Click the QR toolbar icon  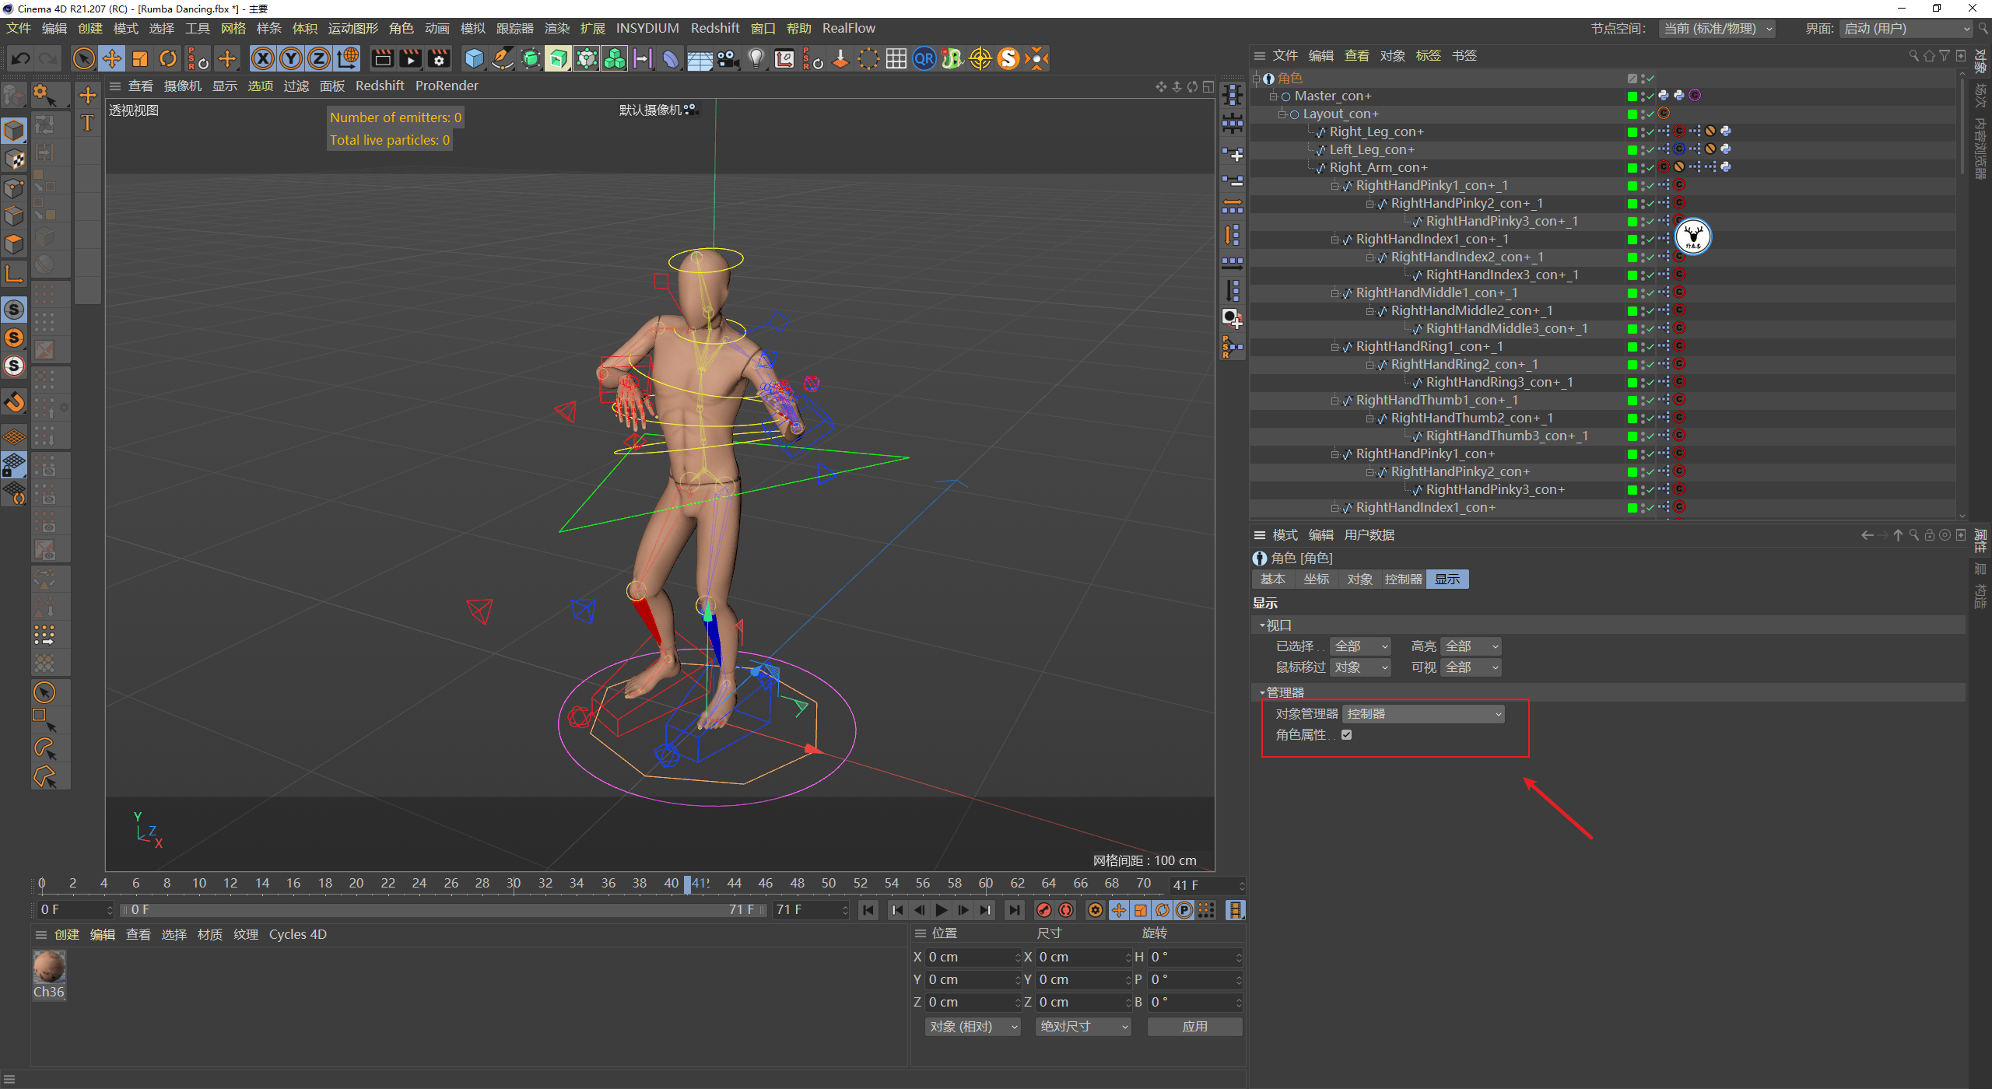click(924, 58)
